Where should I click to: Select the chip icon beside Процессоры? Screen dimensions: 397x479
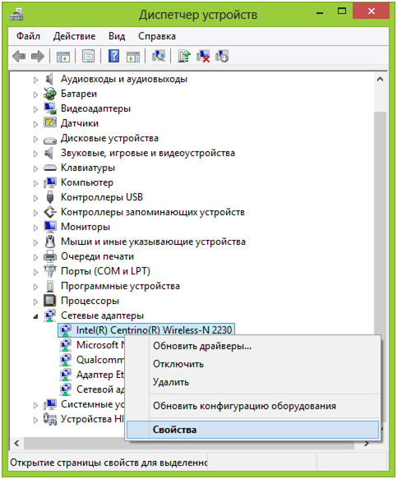pyautogui.click(x=50, y=301)
